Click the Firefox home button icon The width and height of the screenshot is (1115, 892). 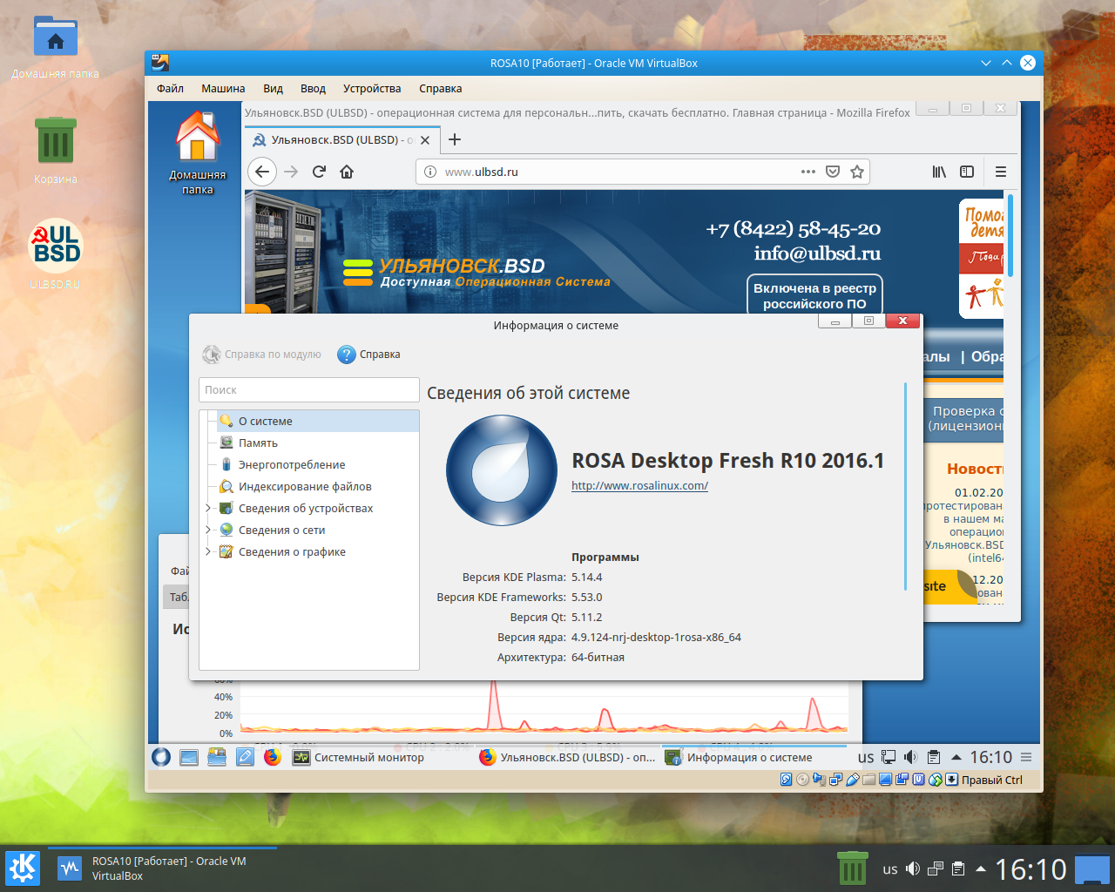click(347, 172)
